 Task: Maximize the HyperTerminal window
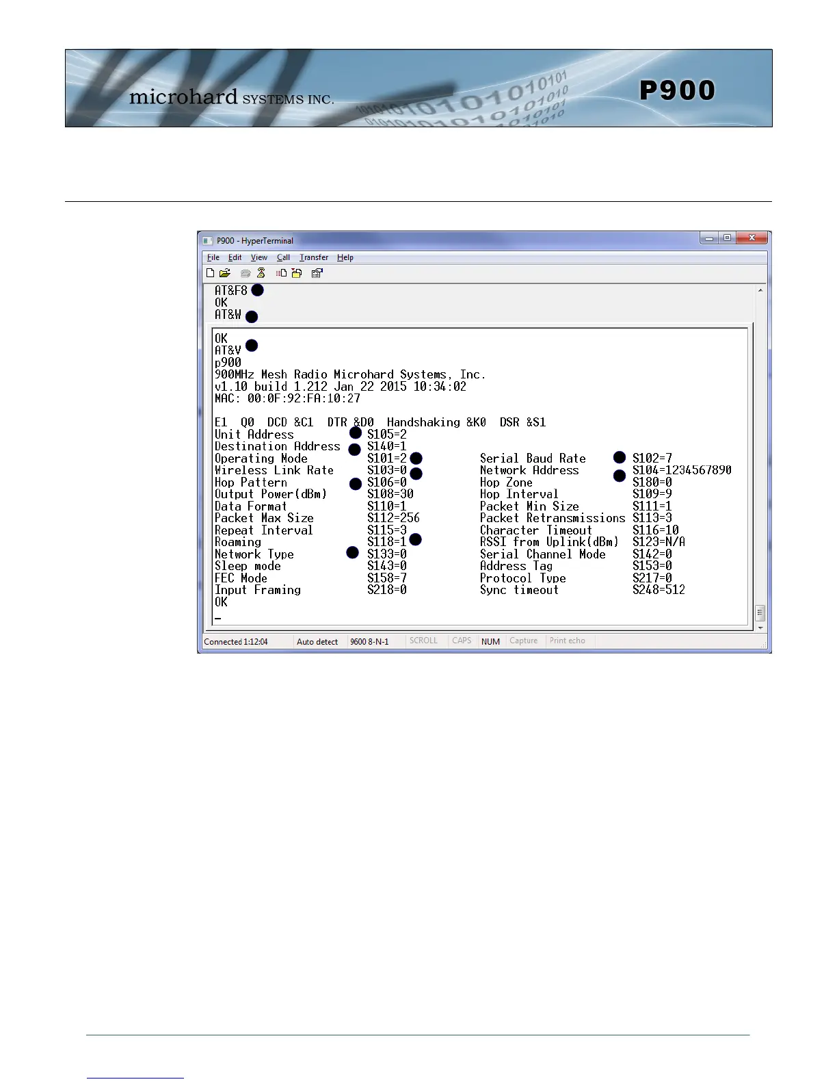[728, 238]
